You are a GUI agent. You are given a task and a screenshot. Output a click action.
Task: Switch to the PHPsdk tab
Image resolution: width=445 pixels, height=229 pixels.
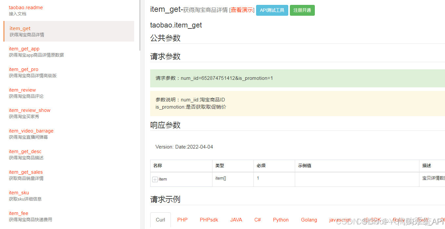click(209, 220)
